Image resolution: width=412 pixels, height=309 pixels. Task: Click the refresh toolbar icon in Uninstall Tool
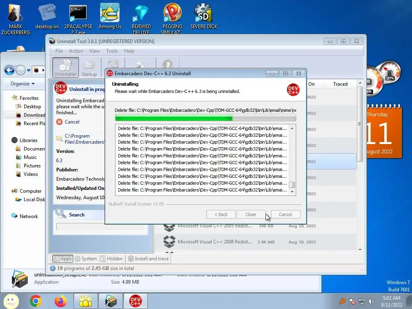[x=113, y=64]
